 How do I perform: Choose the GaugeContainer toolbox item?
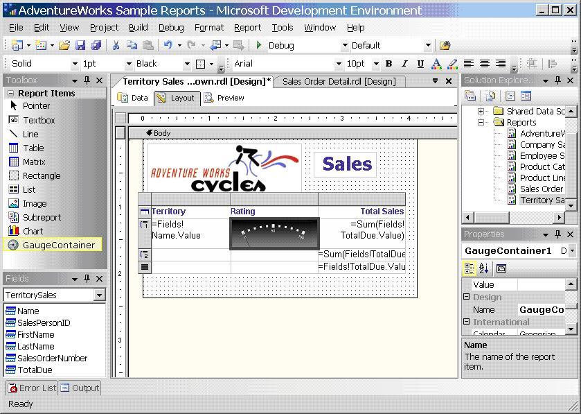pyautogui.click(x=58, y=245)
